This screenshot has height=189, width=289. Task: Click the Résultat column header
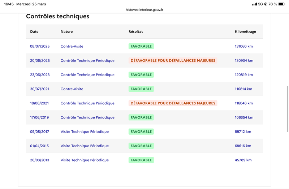136,32
